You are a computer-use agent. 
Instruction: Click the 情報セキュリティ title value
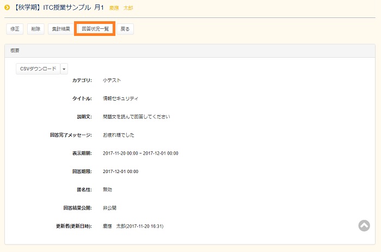click(x=120, y=99)
